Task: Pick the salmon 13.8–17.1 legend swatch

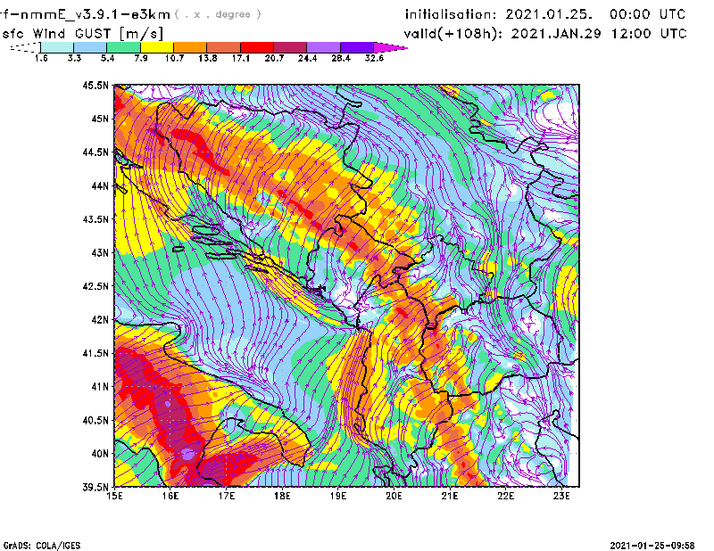Action: (224, 47)
